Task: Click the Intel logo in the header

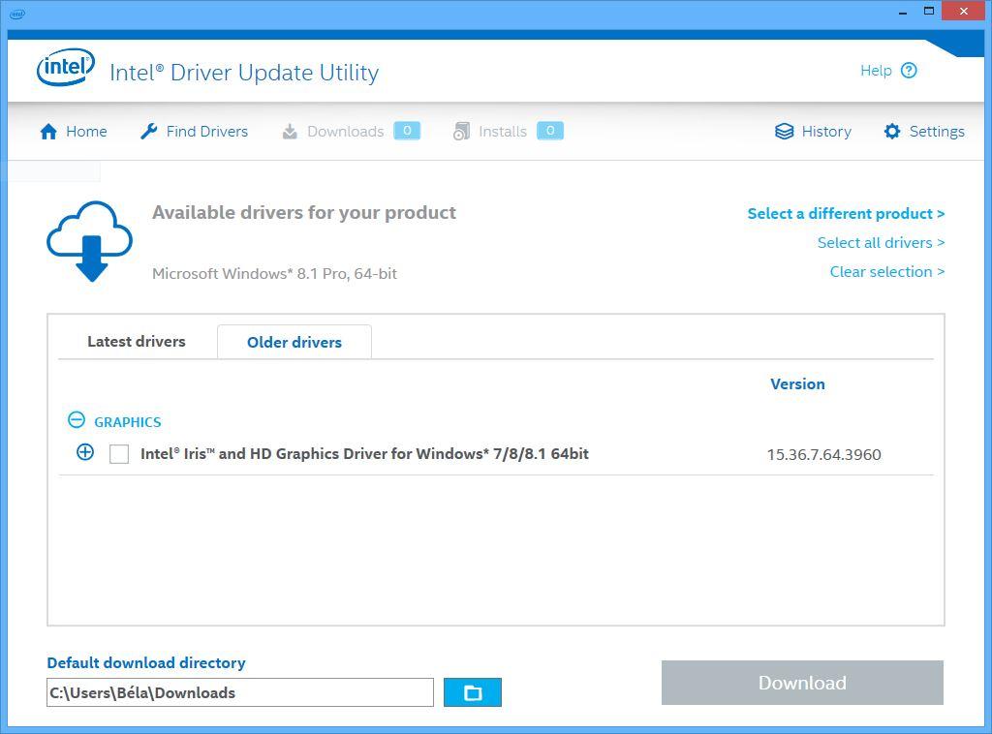Action: click(66, 68)
